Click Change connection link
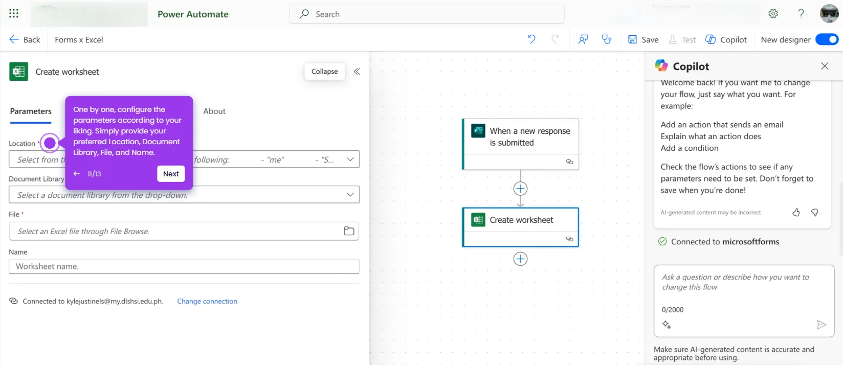This screenshot has height=365, width=843. tap(207, 302)
